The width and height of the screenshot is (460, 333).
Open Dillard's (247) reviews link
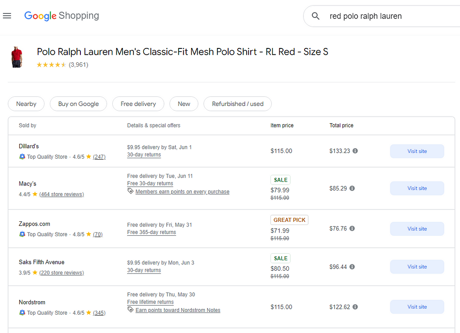(x=99, y=157)
